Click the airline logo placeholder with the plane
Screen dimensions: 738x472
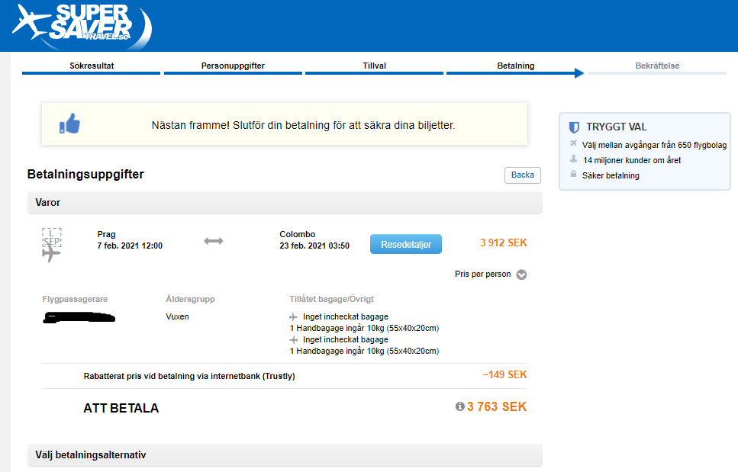pos(51,245)
